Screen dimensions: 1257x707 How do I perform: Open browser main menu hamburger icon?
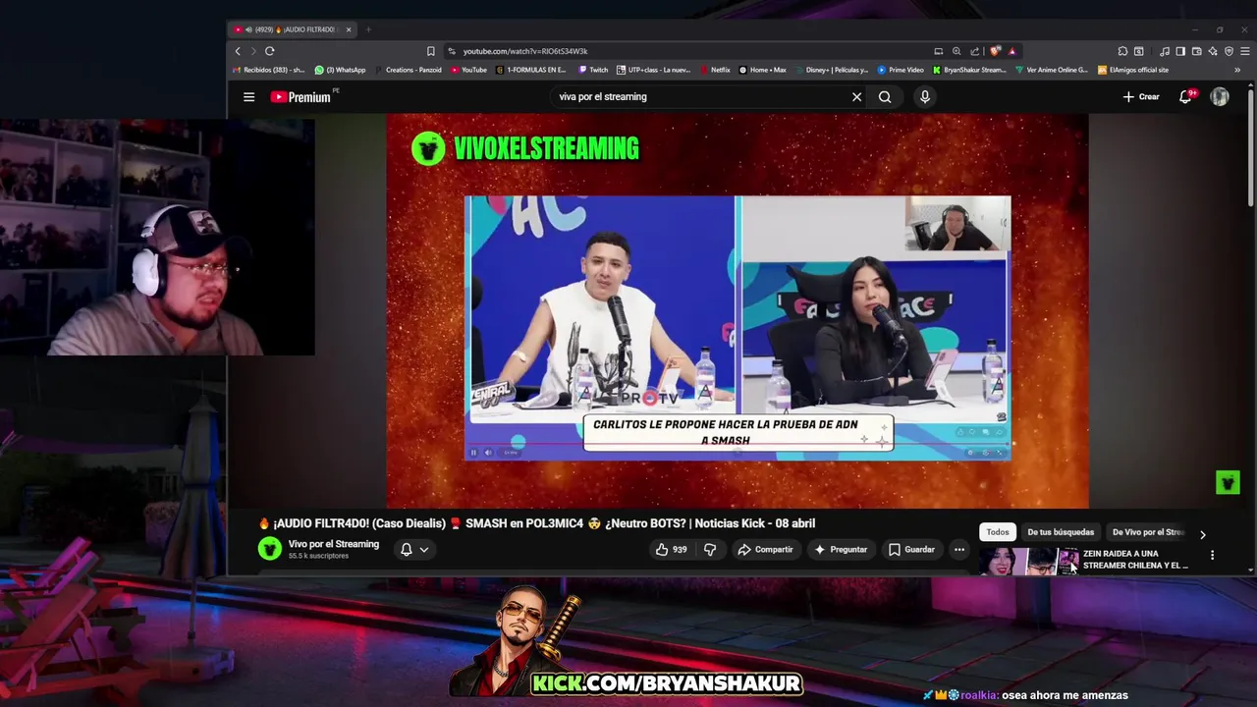[1244, 51]
